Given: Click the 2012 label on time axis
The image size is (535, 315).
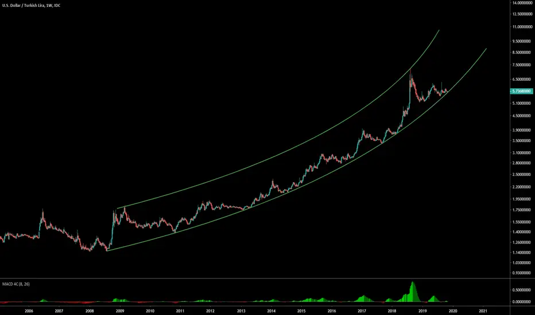Looking at the screenshot, I should click(x=210, y=311).
